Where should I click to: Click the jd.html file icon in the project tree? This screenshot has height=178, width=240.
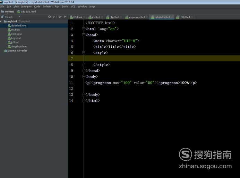9,42
